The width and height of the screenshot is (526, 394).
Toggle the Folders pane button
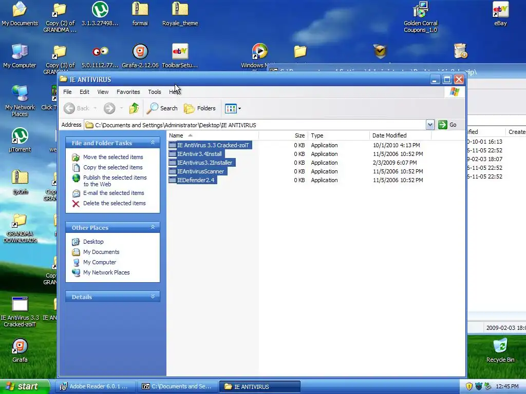point(200,108)
